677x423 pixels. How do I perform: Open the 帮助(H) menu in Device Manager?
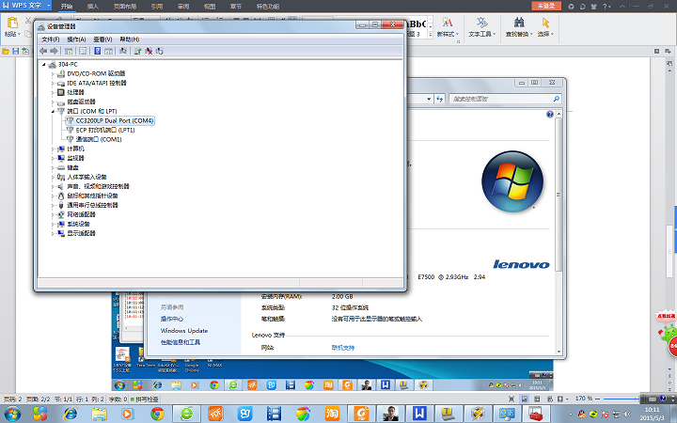130,39
